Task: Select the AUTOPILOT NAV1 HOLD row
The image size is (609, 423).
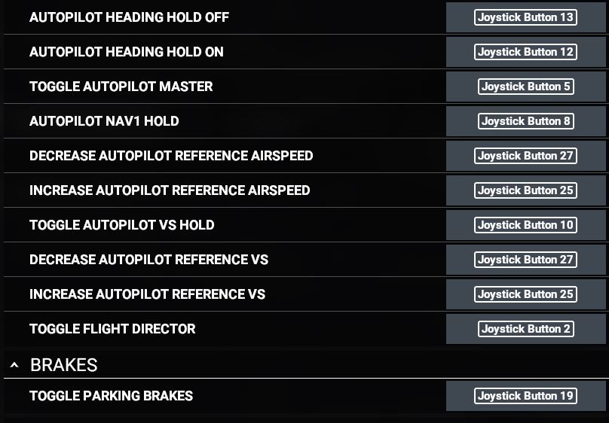Action: [x=304, y=121]
